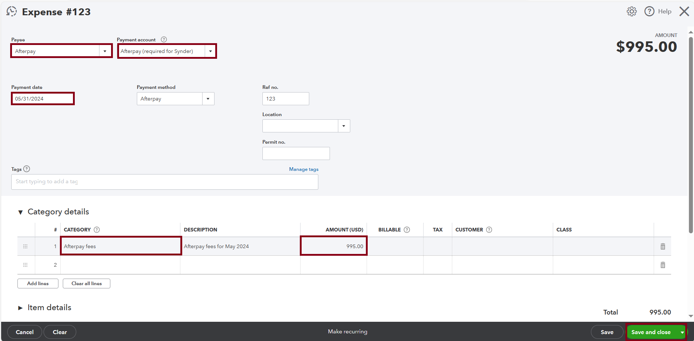Click the Payment method field showing Afterpay
The height and width of the screenshot is (341, 694).
(170, 99)
